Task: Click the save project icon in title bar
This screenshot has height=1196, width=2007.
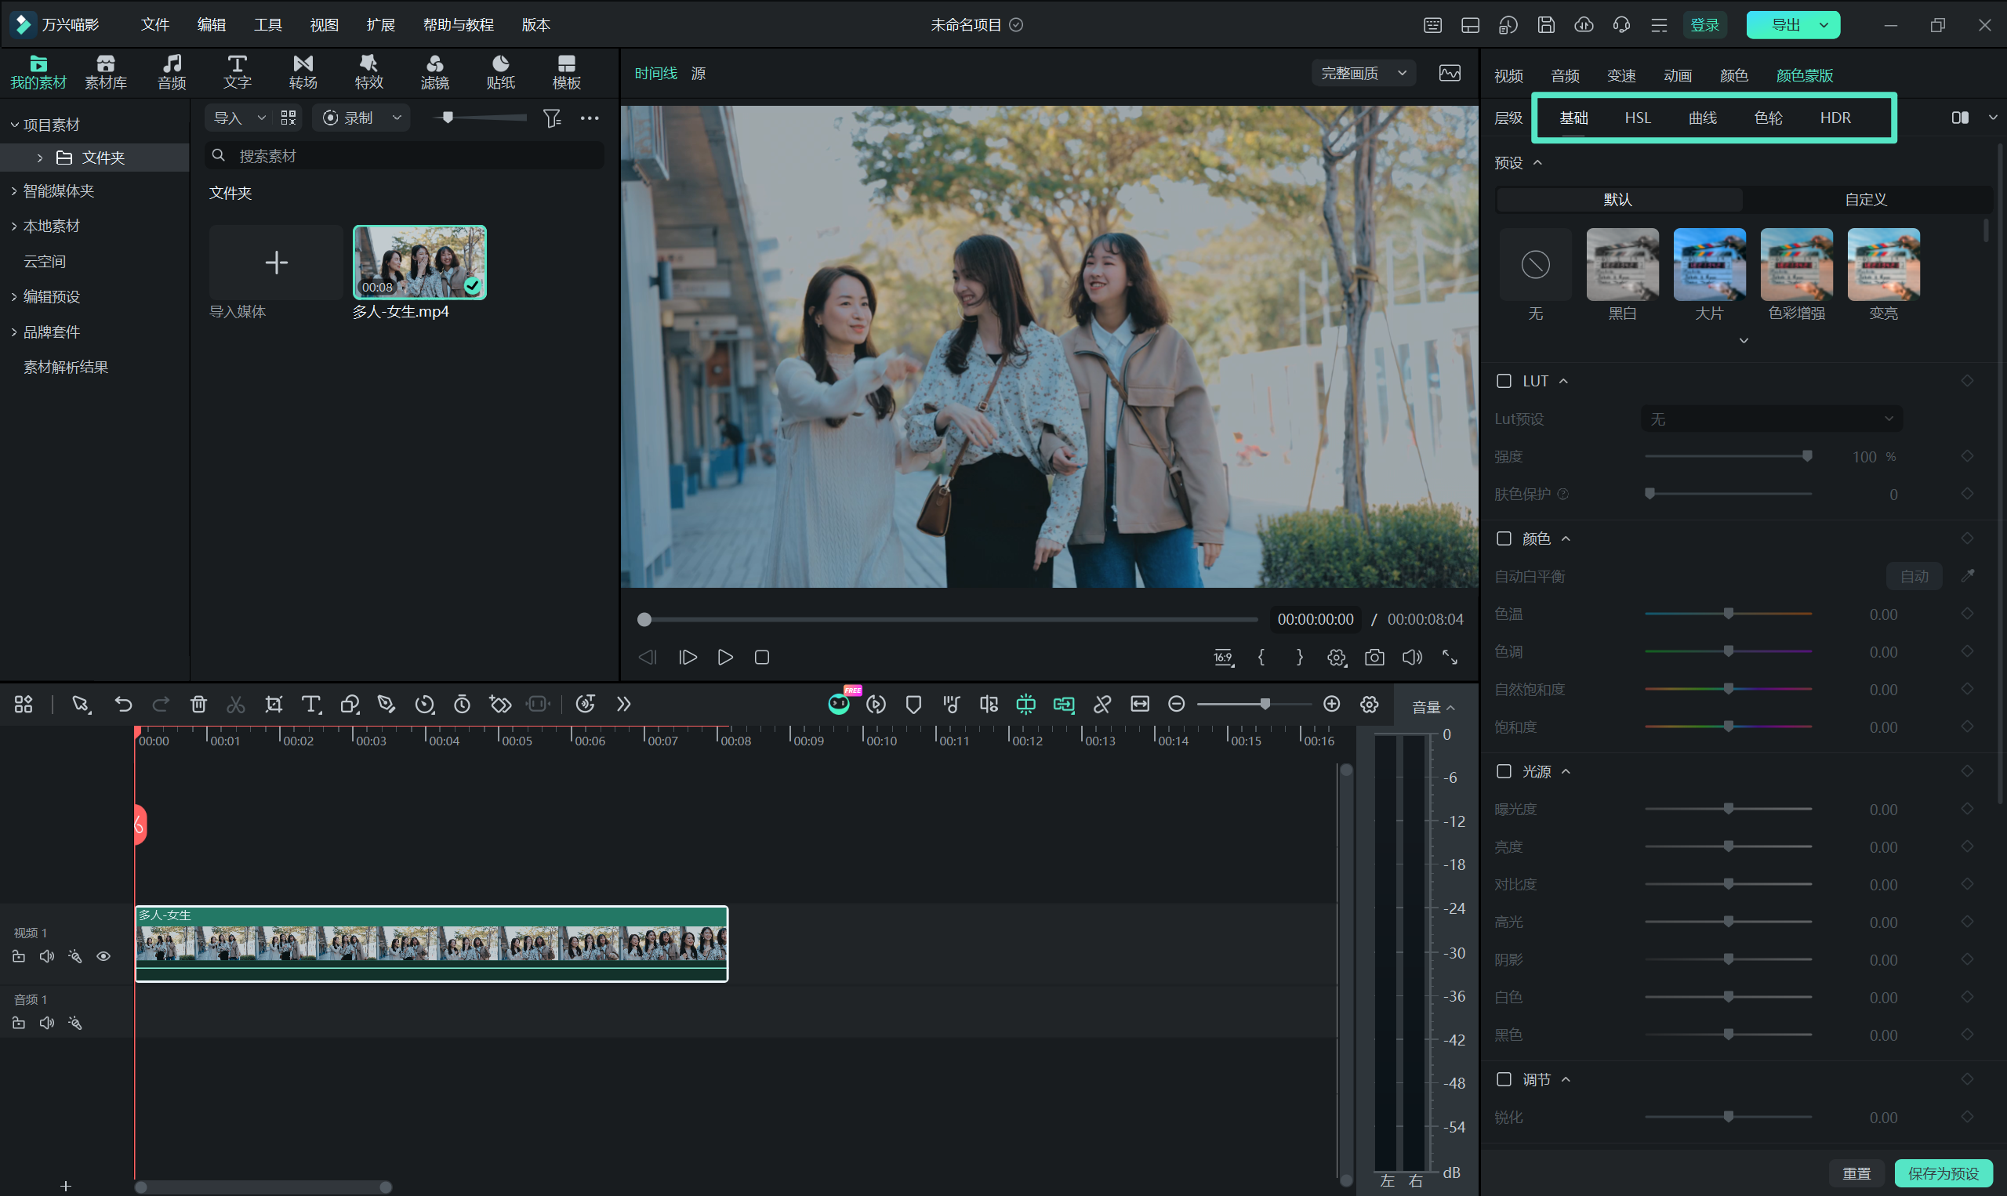Action: 1546,25
